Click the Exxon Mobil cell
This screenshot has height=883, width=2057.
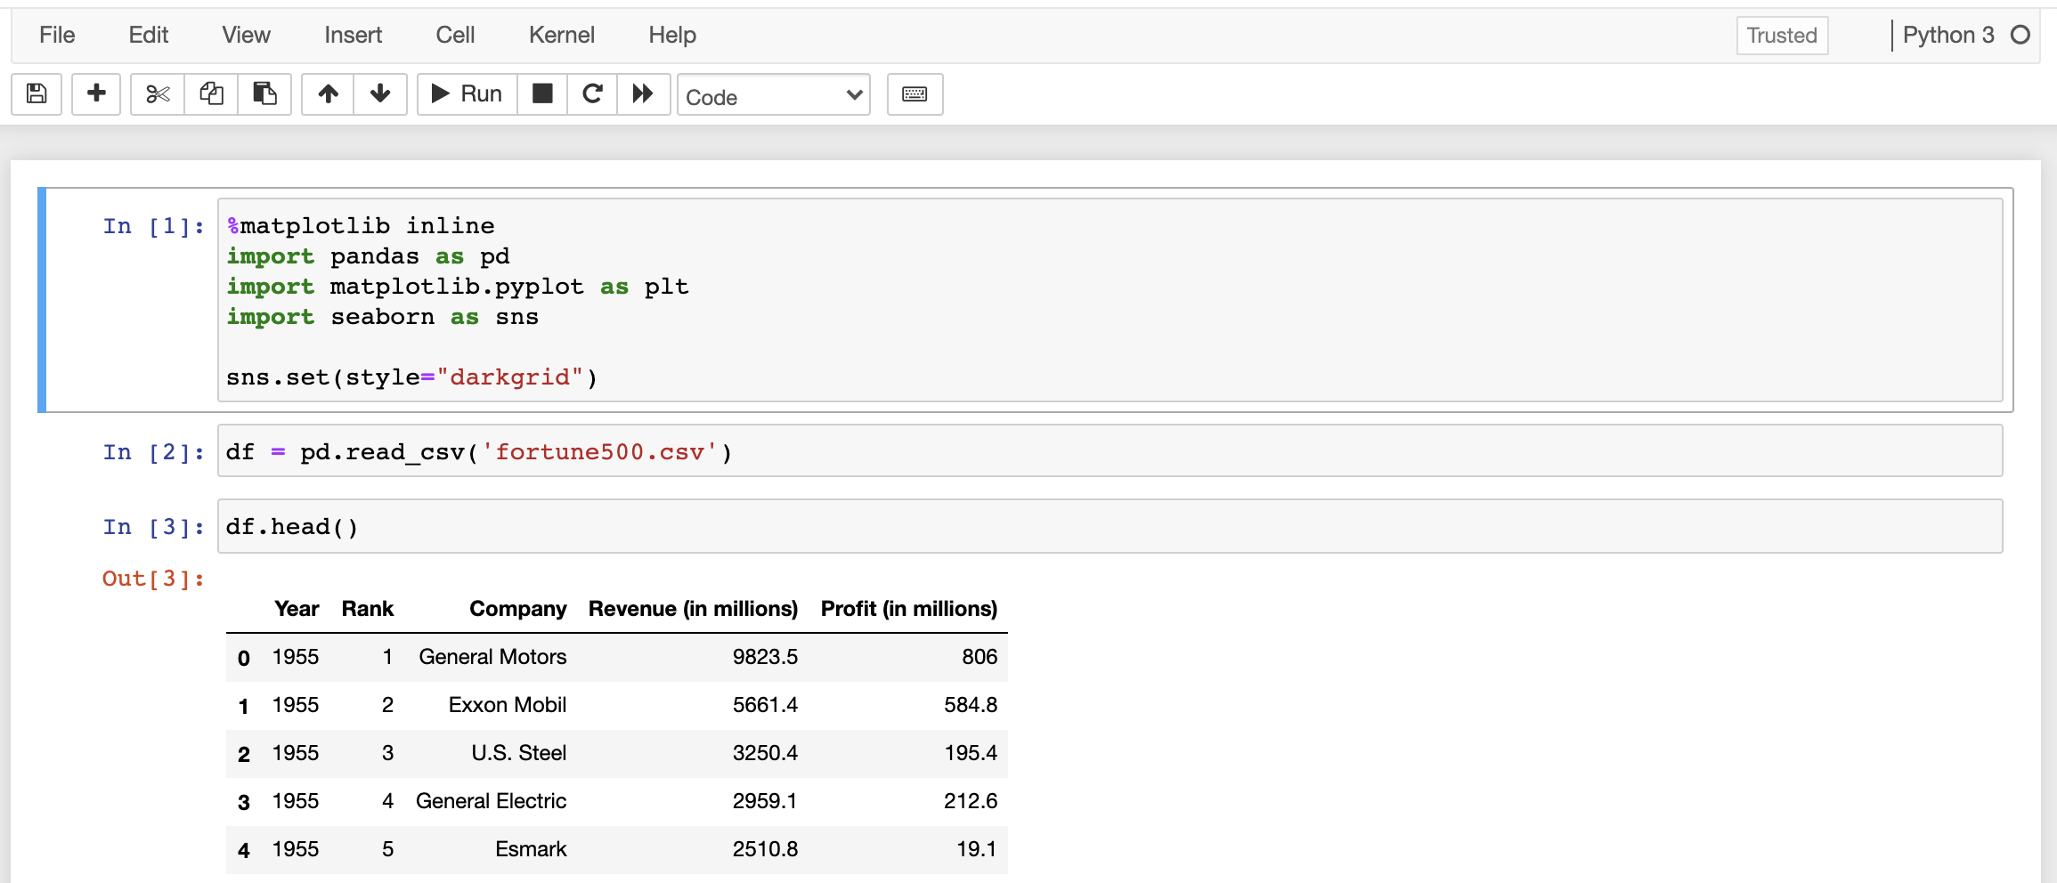[508, 705]
